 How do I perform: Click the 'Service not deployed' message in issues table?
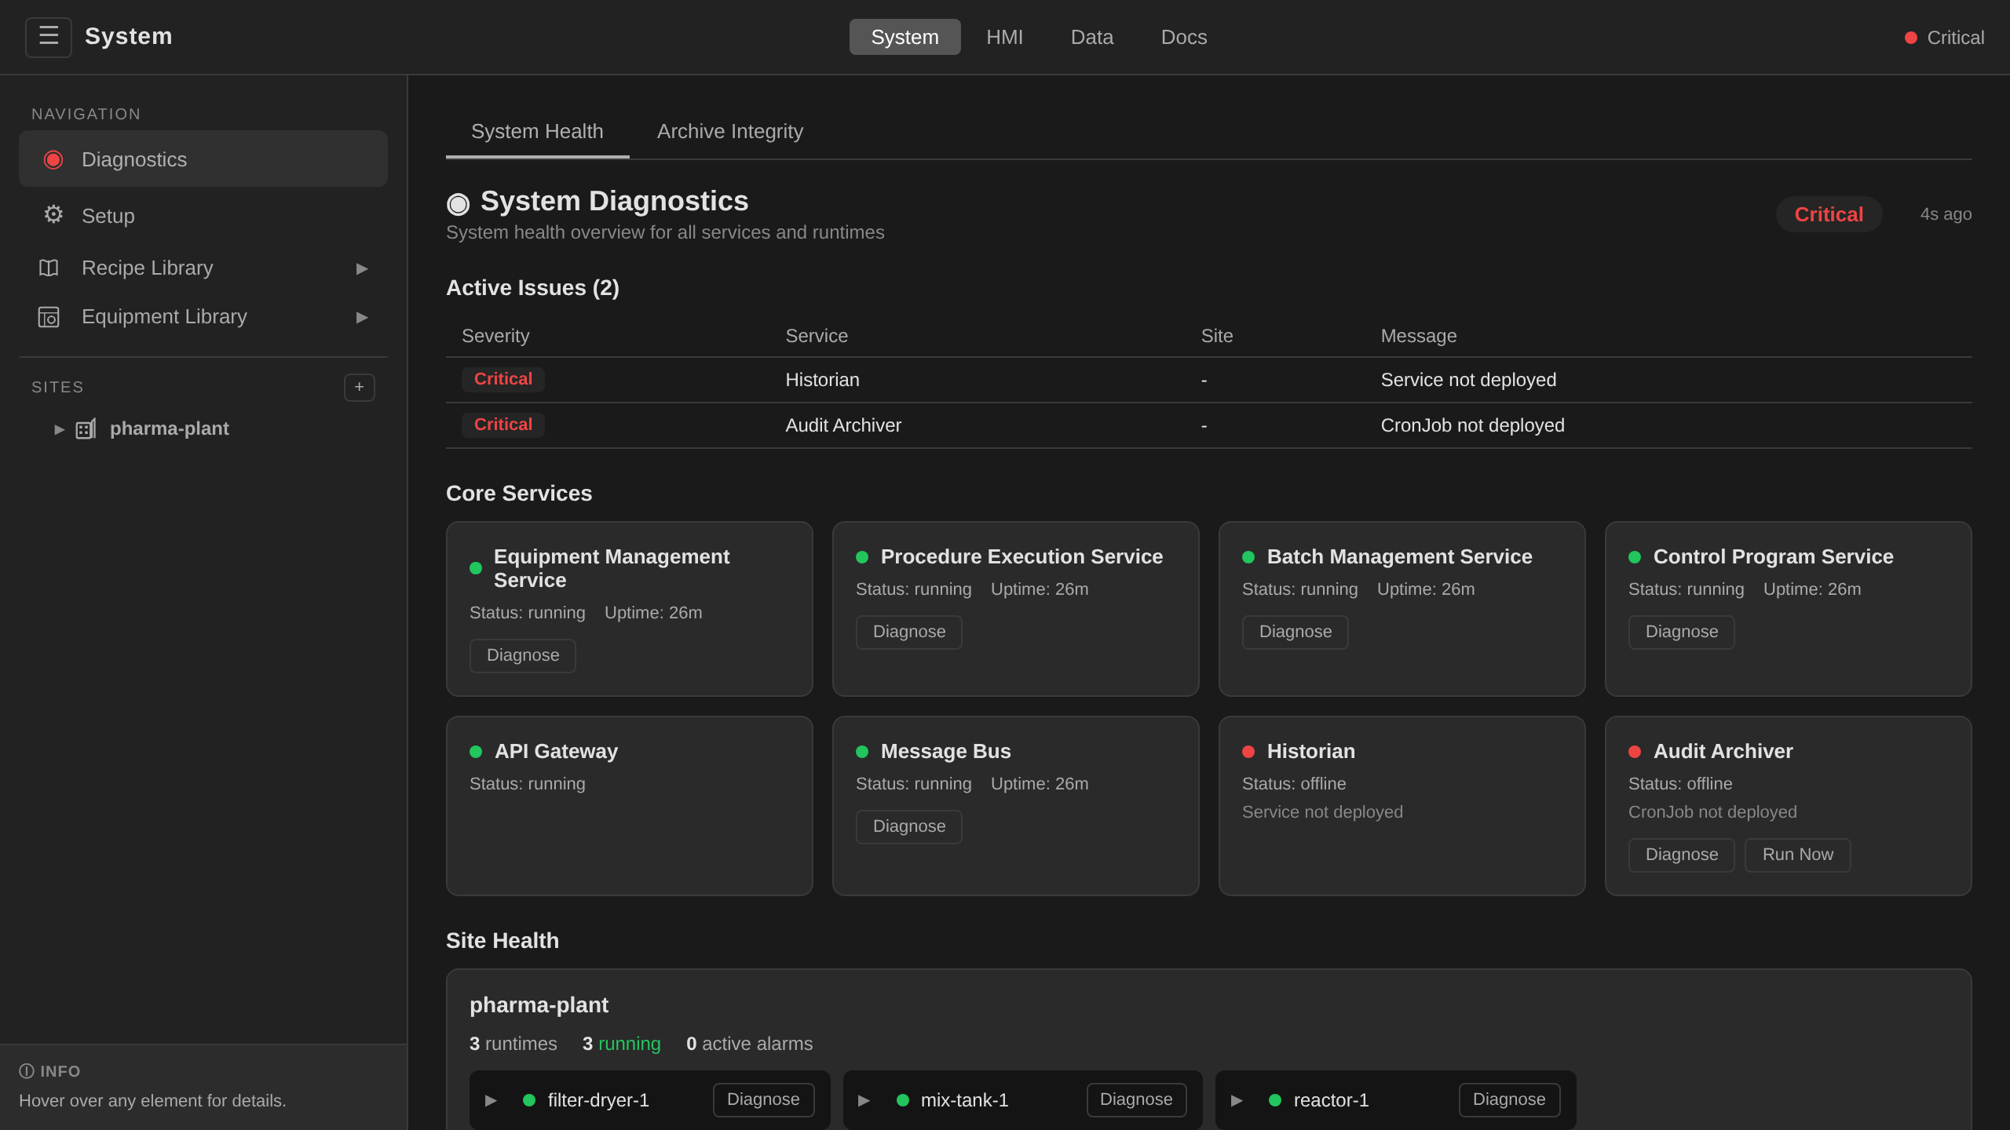tap(1468, 380)
